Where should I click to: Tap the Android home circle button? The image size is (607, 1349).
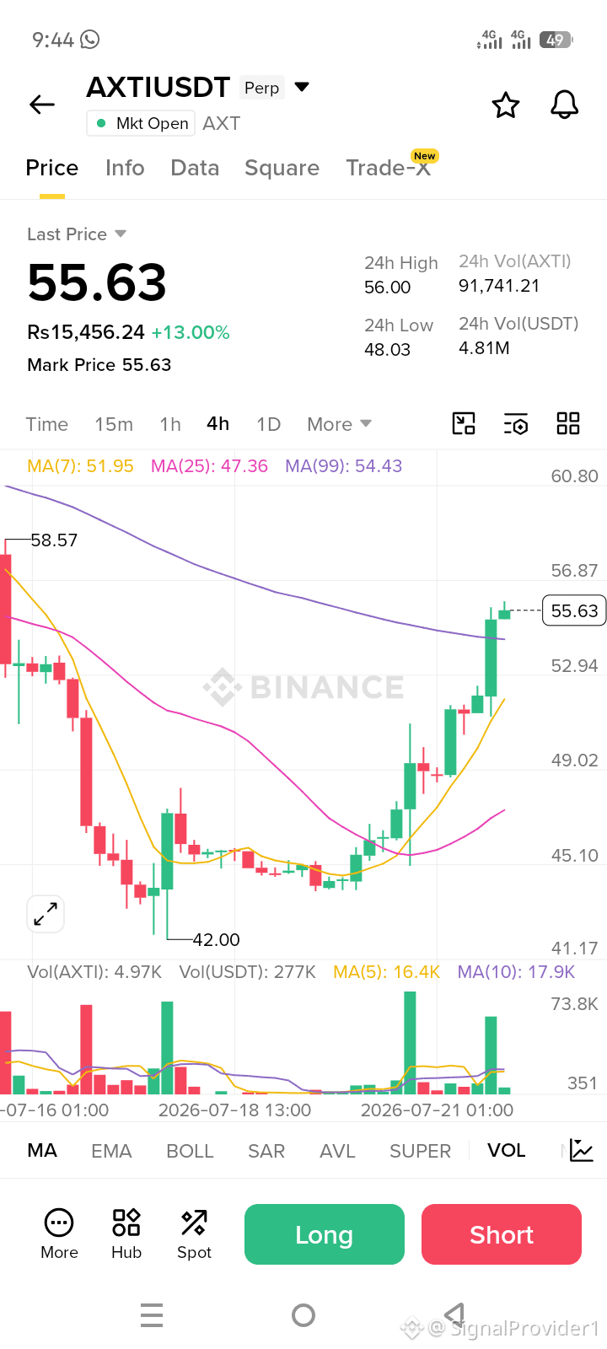point(303,1315)
